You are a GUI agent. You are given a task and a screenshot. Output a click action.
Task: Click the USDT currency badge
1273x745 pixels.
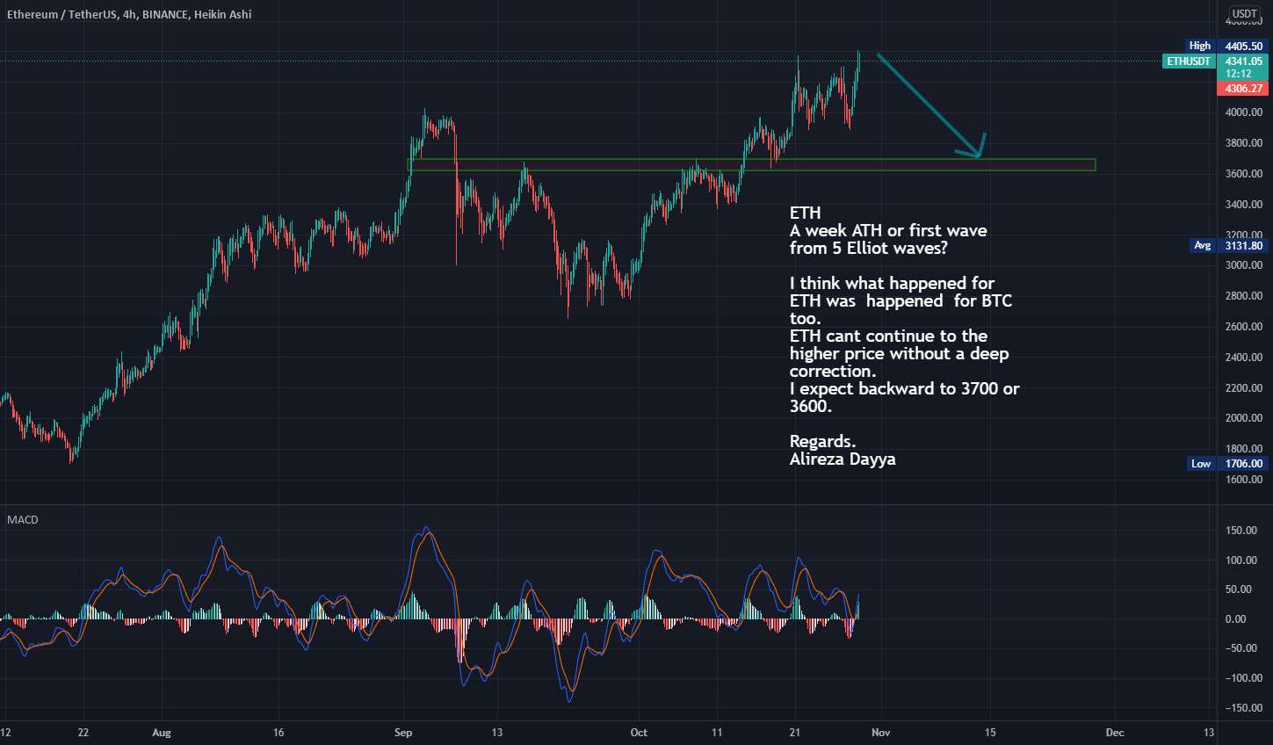pos(1244,13)
